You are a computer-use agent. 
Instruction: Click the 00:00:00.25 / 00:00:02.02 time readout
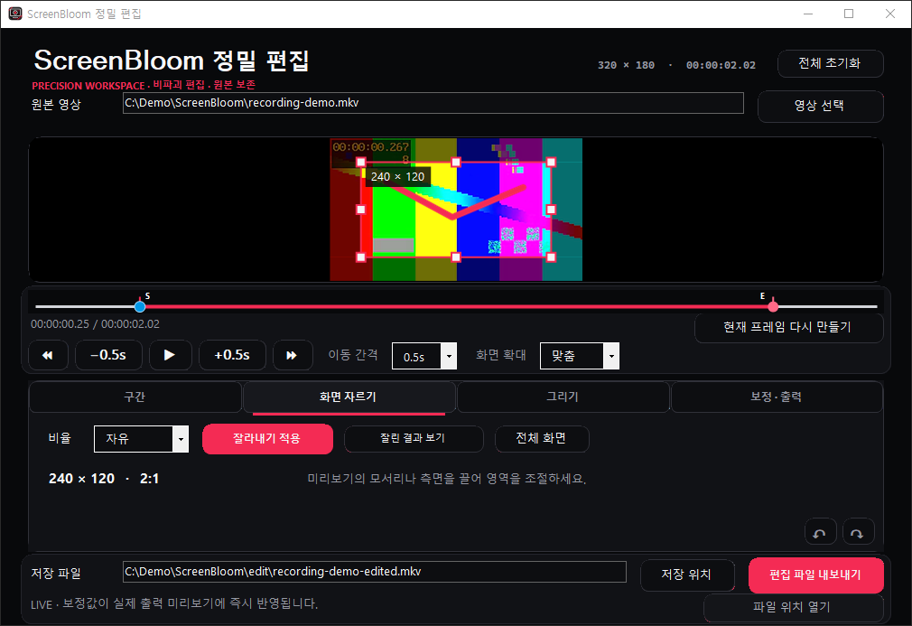[x=96, y=324]
